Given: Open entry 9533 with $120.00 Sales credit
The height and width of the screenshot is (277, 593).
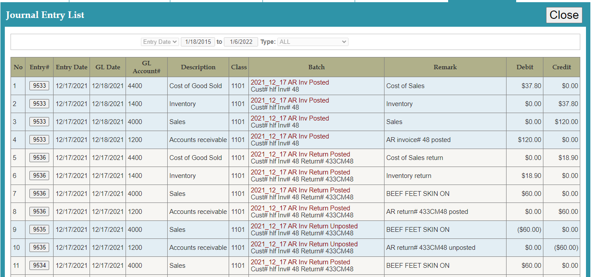Looking at the screenshot, I should pyautogui.click(x=40, y=122).
